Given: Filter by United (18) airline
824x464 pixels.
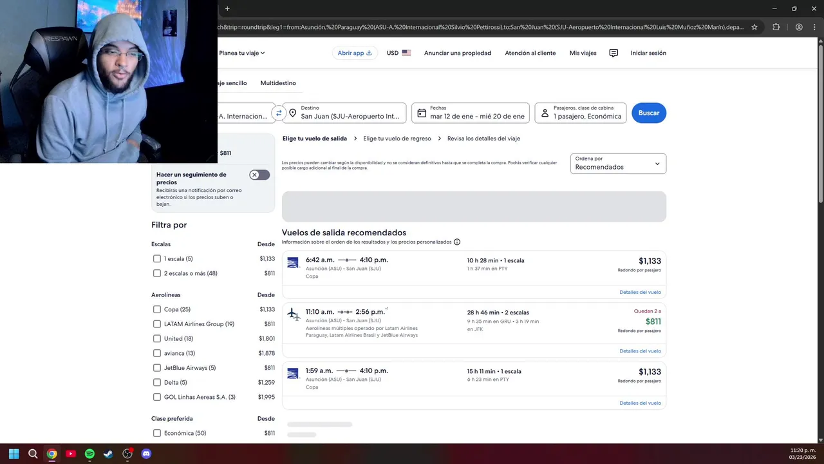Looking at the screenshot, I should (157, 338).
